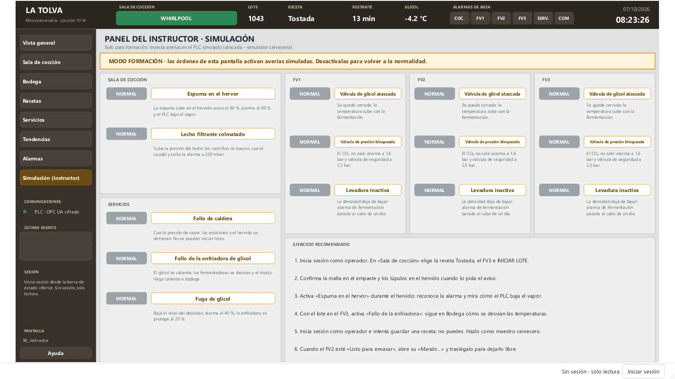Click the Último evento box
Viewport: 675px width, 379px height.
[x=56, y=246]
